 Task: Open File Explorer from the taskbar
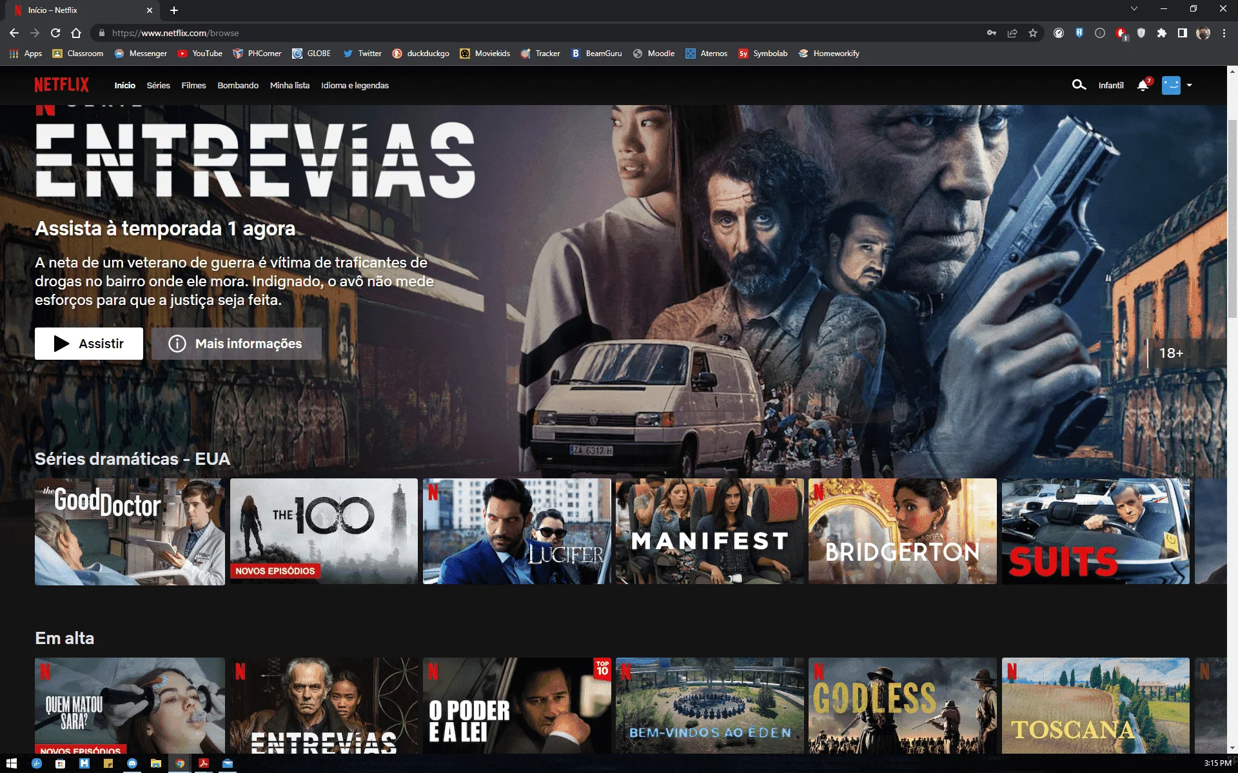(155, 763)
